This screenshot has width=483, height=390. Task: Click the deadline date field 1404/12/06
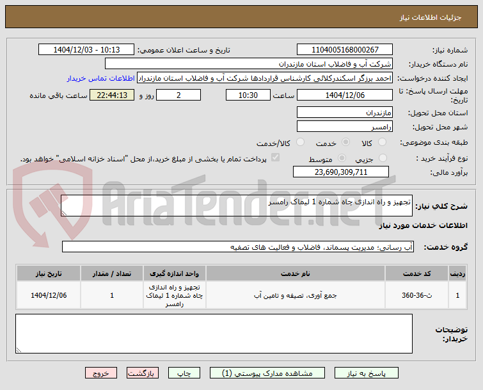(345, 95)
